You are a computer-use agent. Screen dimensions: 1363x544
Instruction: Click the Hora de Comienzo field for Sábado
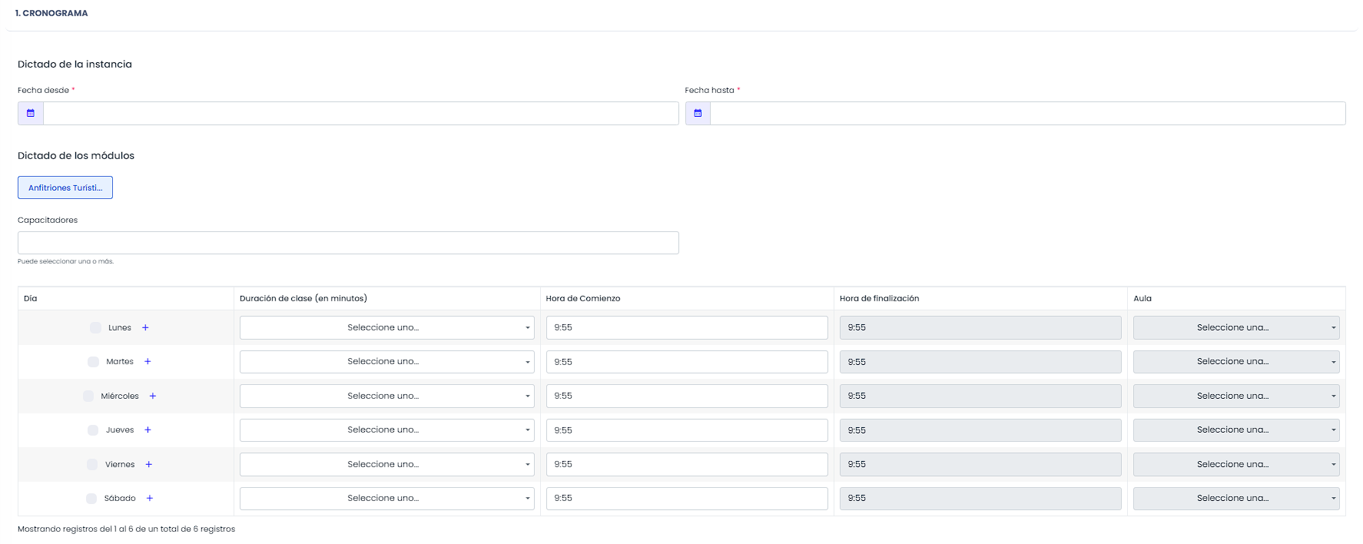pos(687,498)
